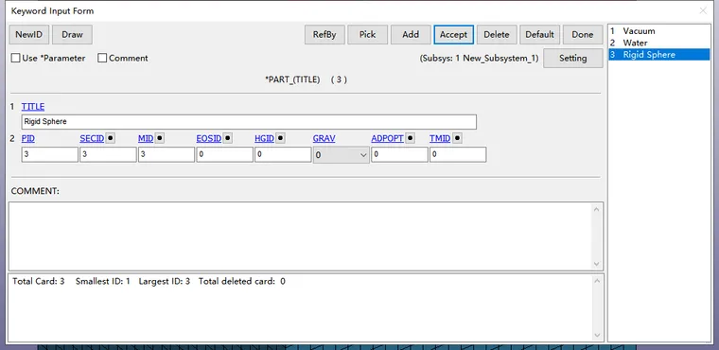
Task: Click inside the COMMENT text area
Action: 300,236
